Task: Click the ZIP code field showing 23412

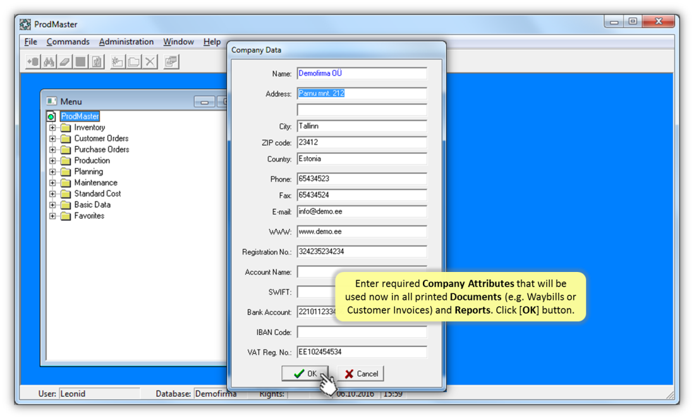Action: pyautogui.click(x=362, y=143)
